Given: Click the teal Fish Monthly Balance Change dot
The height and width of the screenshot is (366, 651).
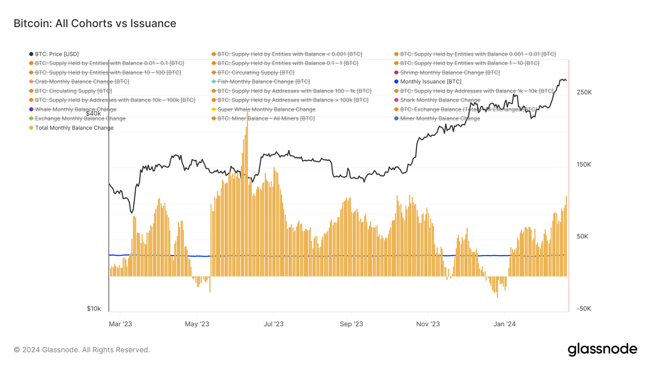Looking at the screenshot, I should [x=214, y=82].
